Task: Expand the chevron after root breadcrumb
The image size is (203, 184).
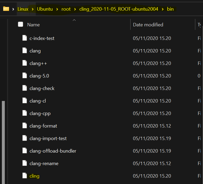Action: [75, 9]
